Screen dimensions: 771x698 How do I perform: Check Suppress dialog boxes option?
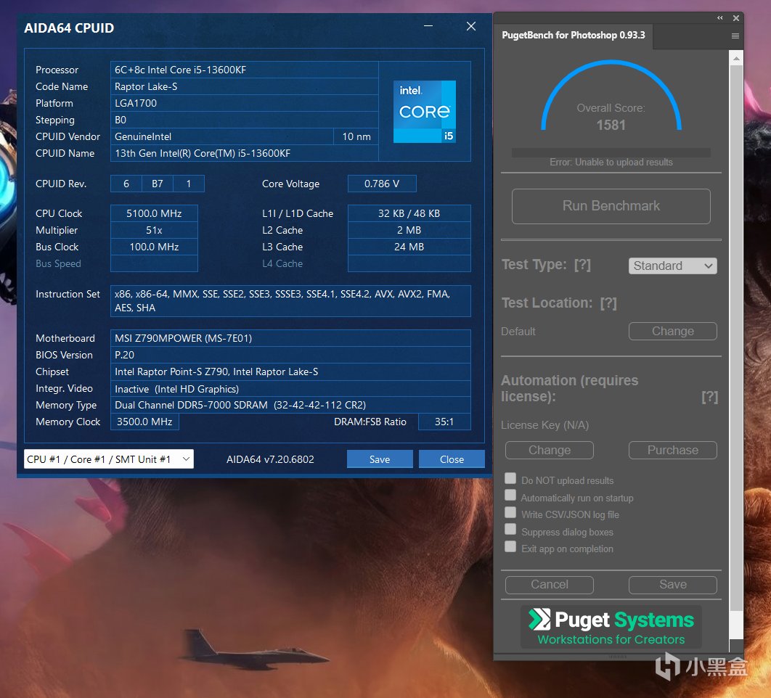coord(510,530)
